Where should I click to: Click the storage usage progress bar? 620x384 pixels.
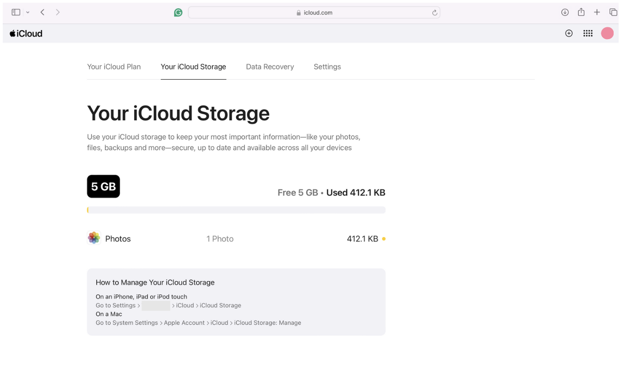[x=236, y=210]
